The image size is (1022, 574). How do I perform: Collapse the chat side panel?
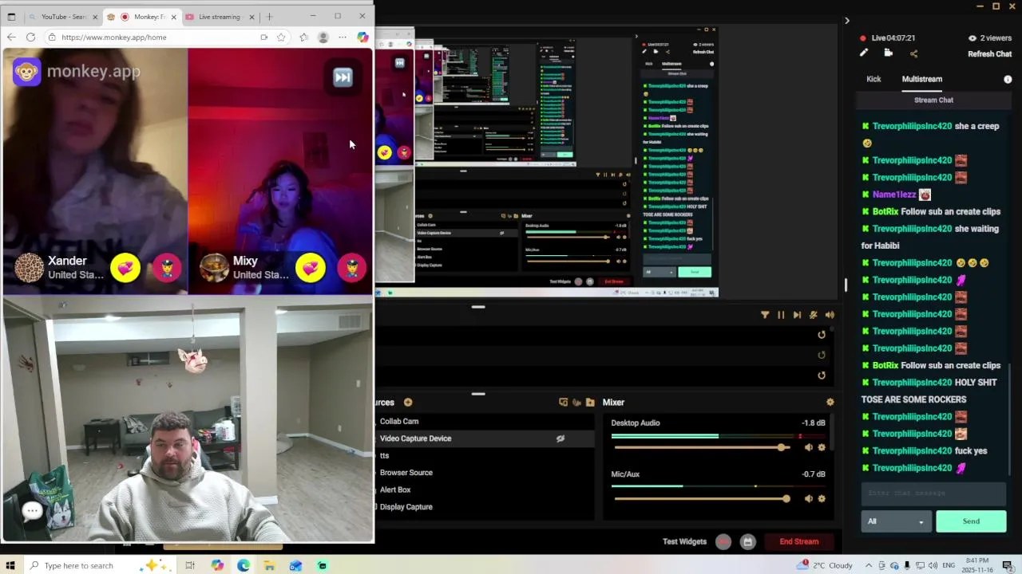[847, 21]
